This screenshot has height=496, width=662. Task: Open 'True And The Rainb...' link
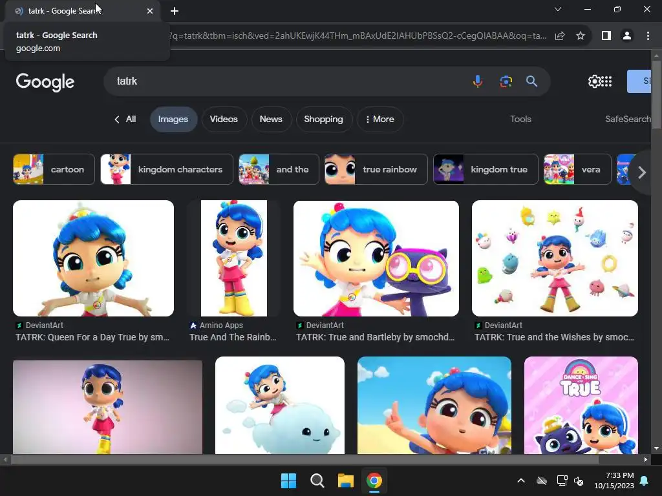pos(233,337)
